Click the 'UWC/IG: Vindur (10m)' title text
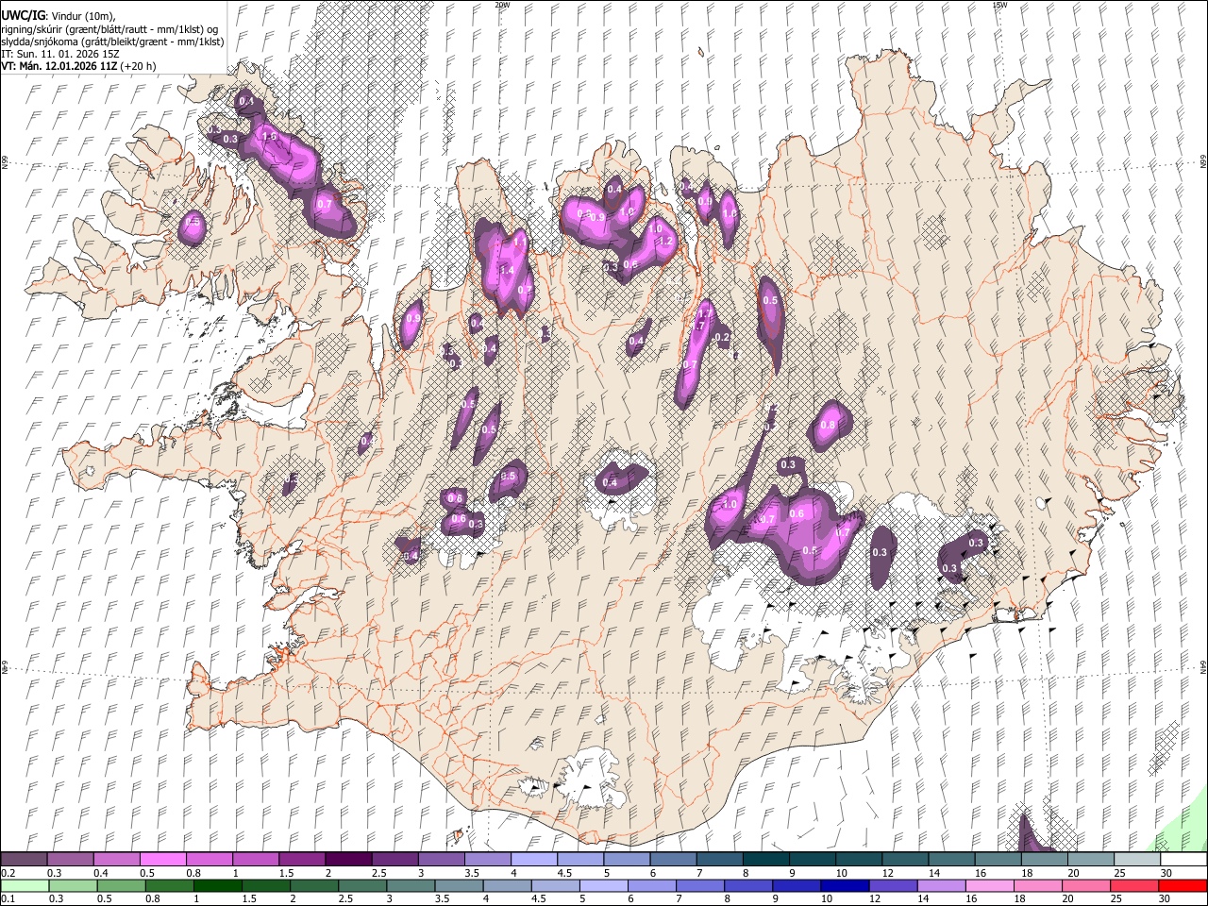Image resolution: width=1208 pixels, height=906 pixels. coord(58,15)
